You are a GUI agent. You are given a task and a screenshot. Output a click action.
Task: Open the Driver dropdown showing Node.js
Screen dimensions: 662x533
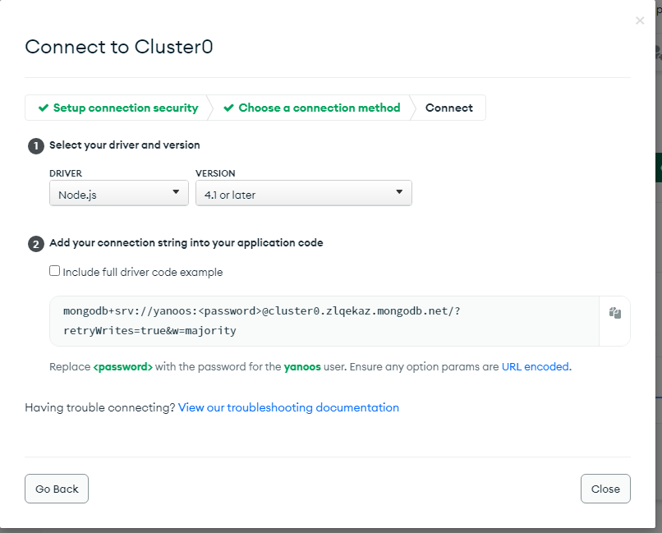point(118,193)
